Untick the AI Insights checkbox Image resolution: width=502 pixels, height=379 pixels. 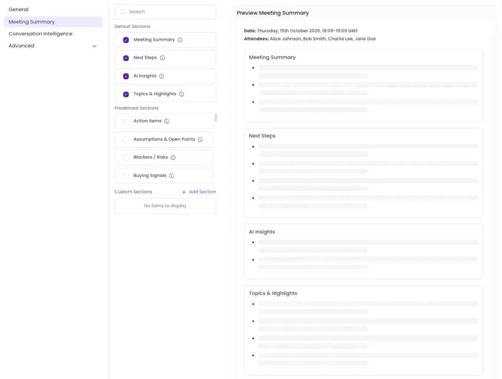click(126, 76)
